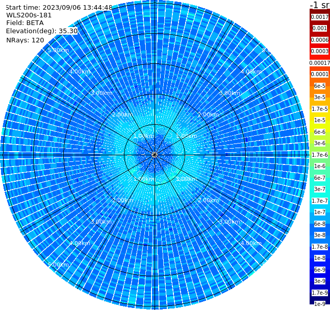Viewport: 330px width, 310px height.
Task: Select the 1e-8 colorbar label
Action: tap(320, 258)
